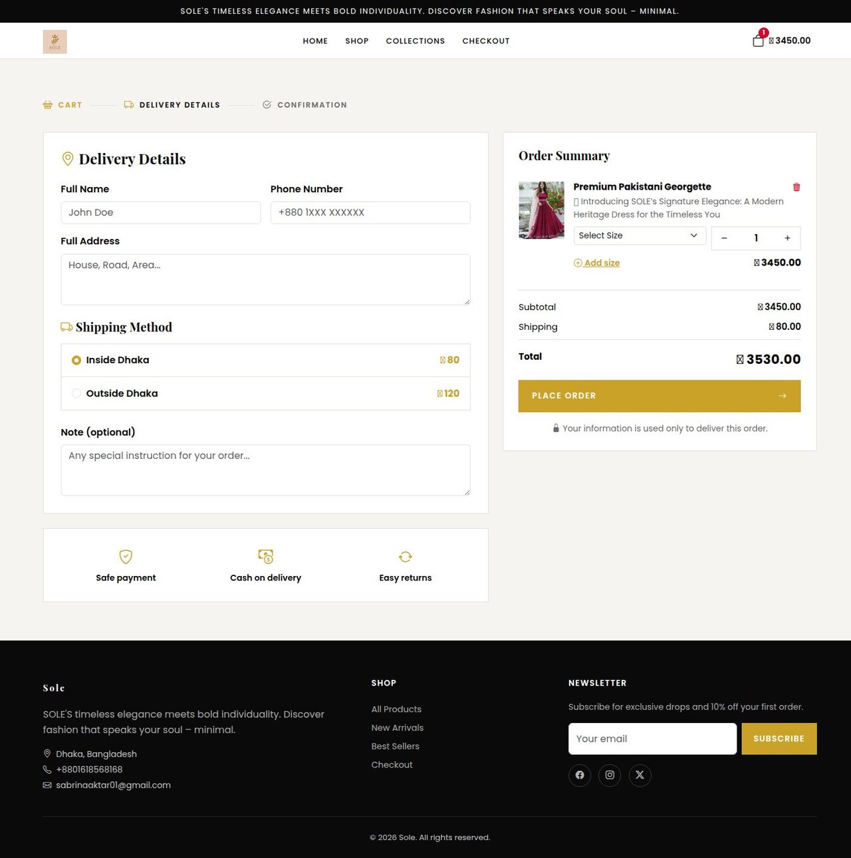Decrease quantity with the minus button
Screen dimensions: 851x858
point(724,238)
